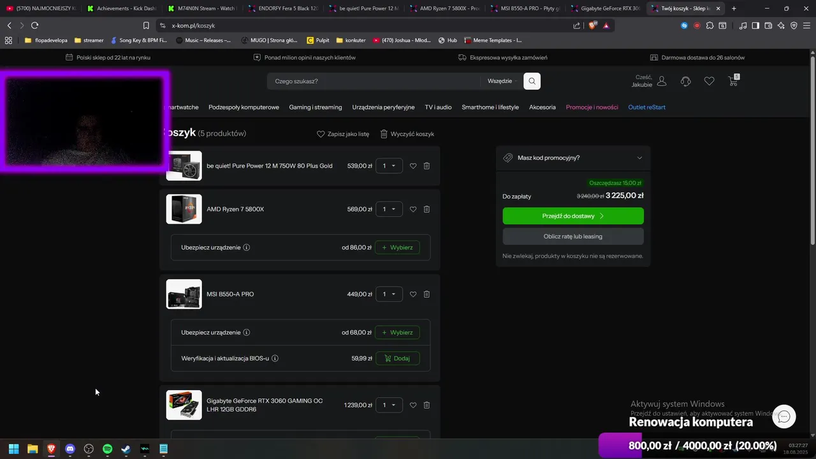Open the music note media control icon
816x459 pixels.
(743, 25)
